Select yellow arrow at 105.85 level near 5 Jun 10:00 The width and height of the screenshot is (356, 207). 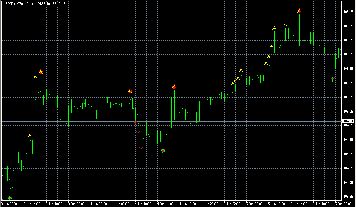click(269, 57)
